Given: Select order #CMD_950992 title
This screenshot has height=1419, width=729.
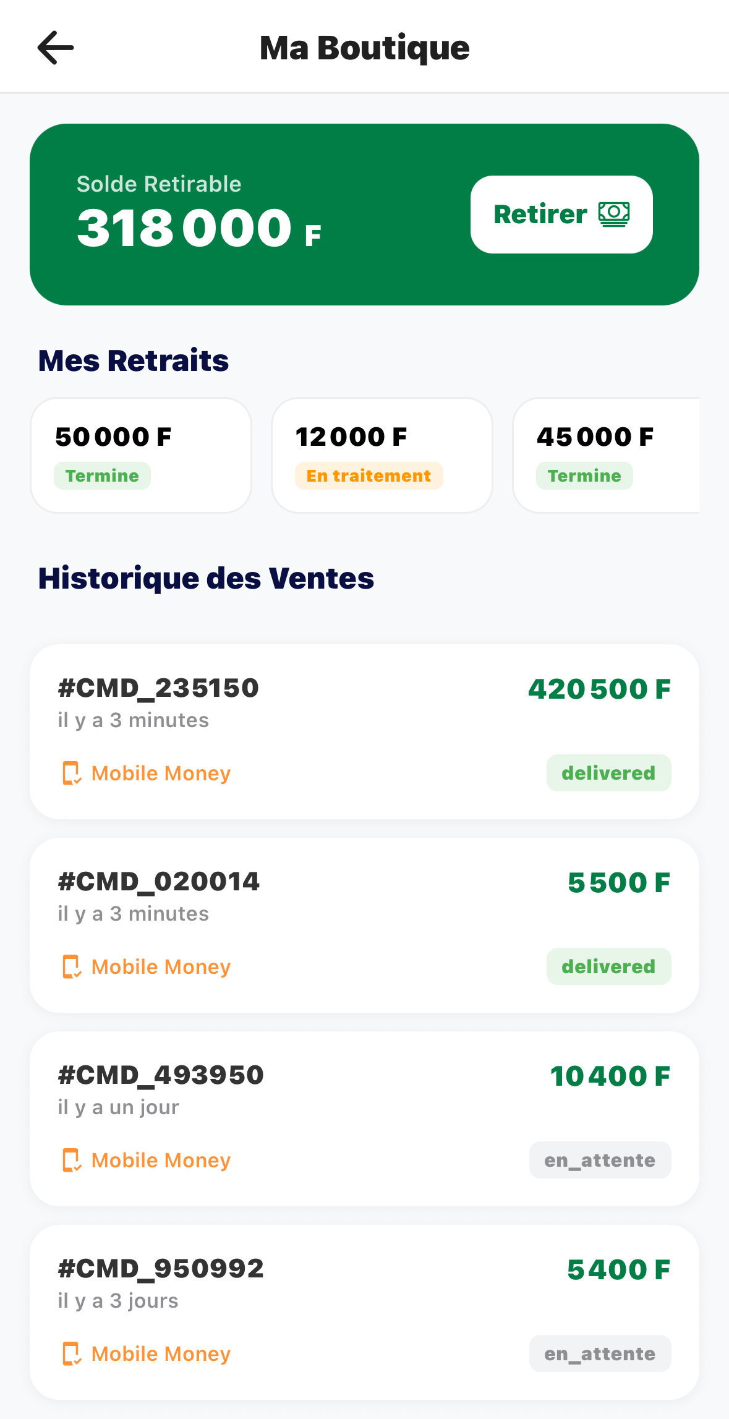Looking at the screenshot, I should (161, 1268).
